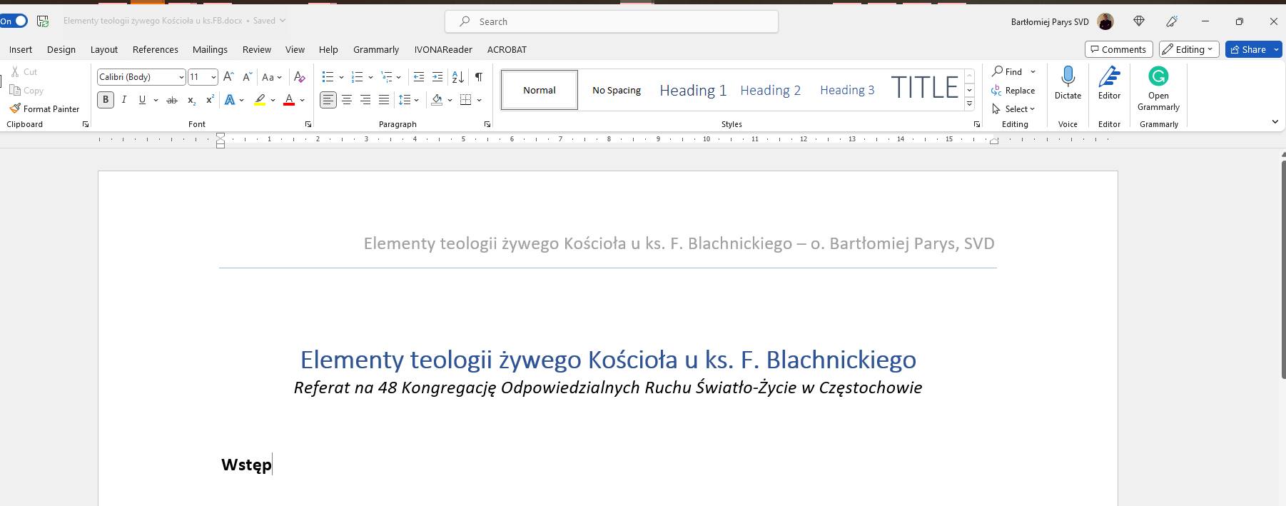Click Decrease Indent icon
The height and width of the screenshot is (506, 1286).
tap(419, 77)
